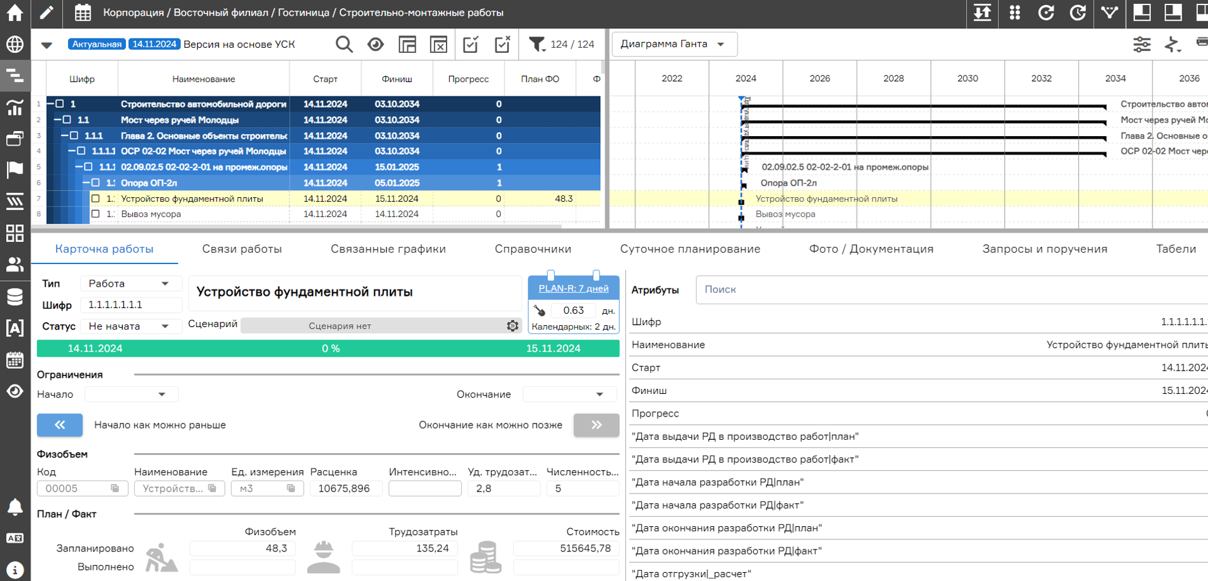Collapse row 1 Строительство автомобильной дороги node
The image size is (1208, 581).
click(51, 104)
